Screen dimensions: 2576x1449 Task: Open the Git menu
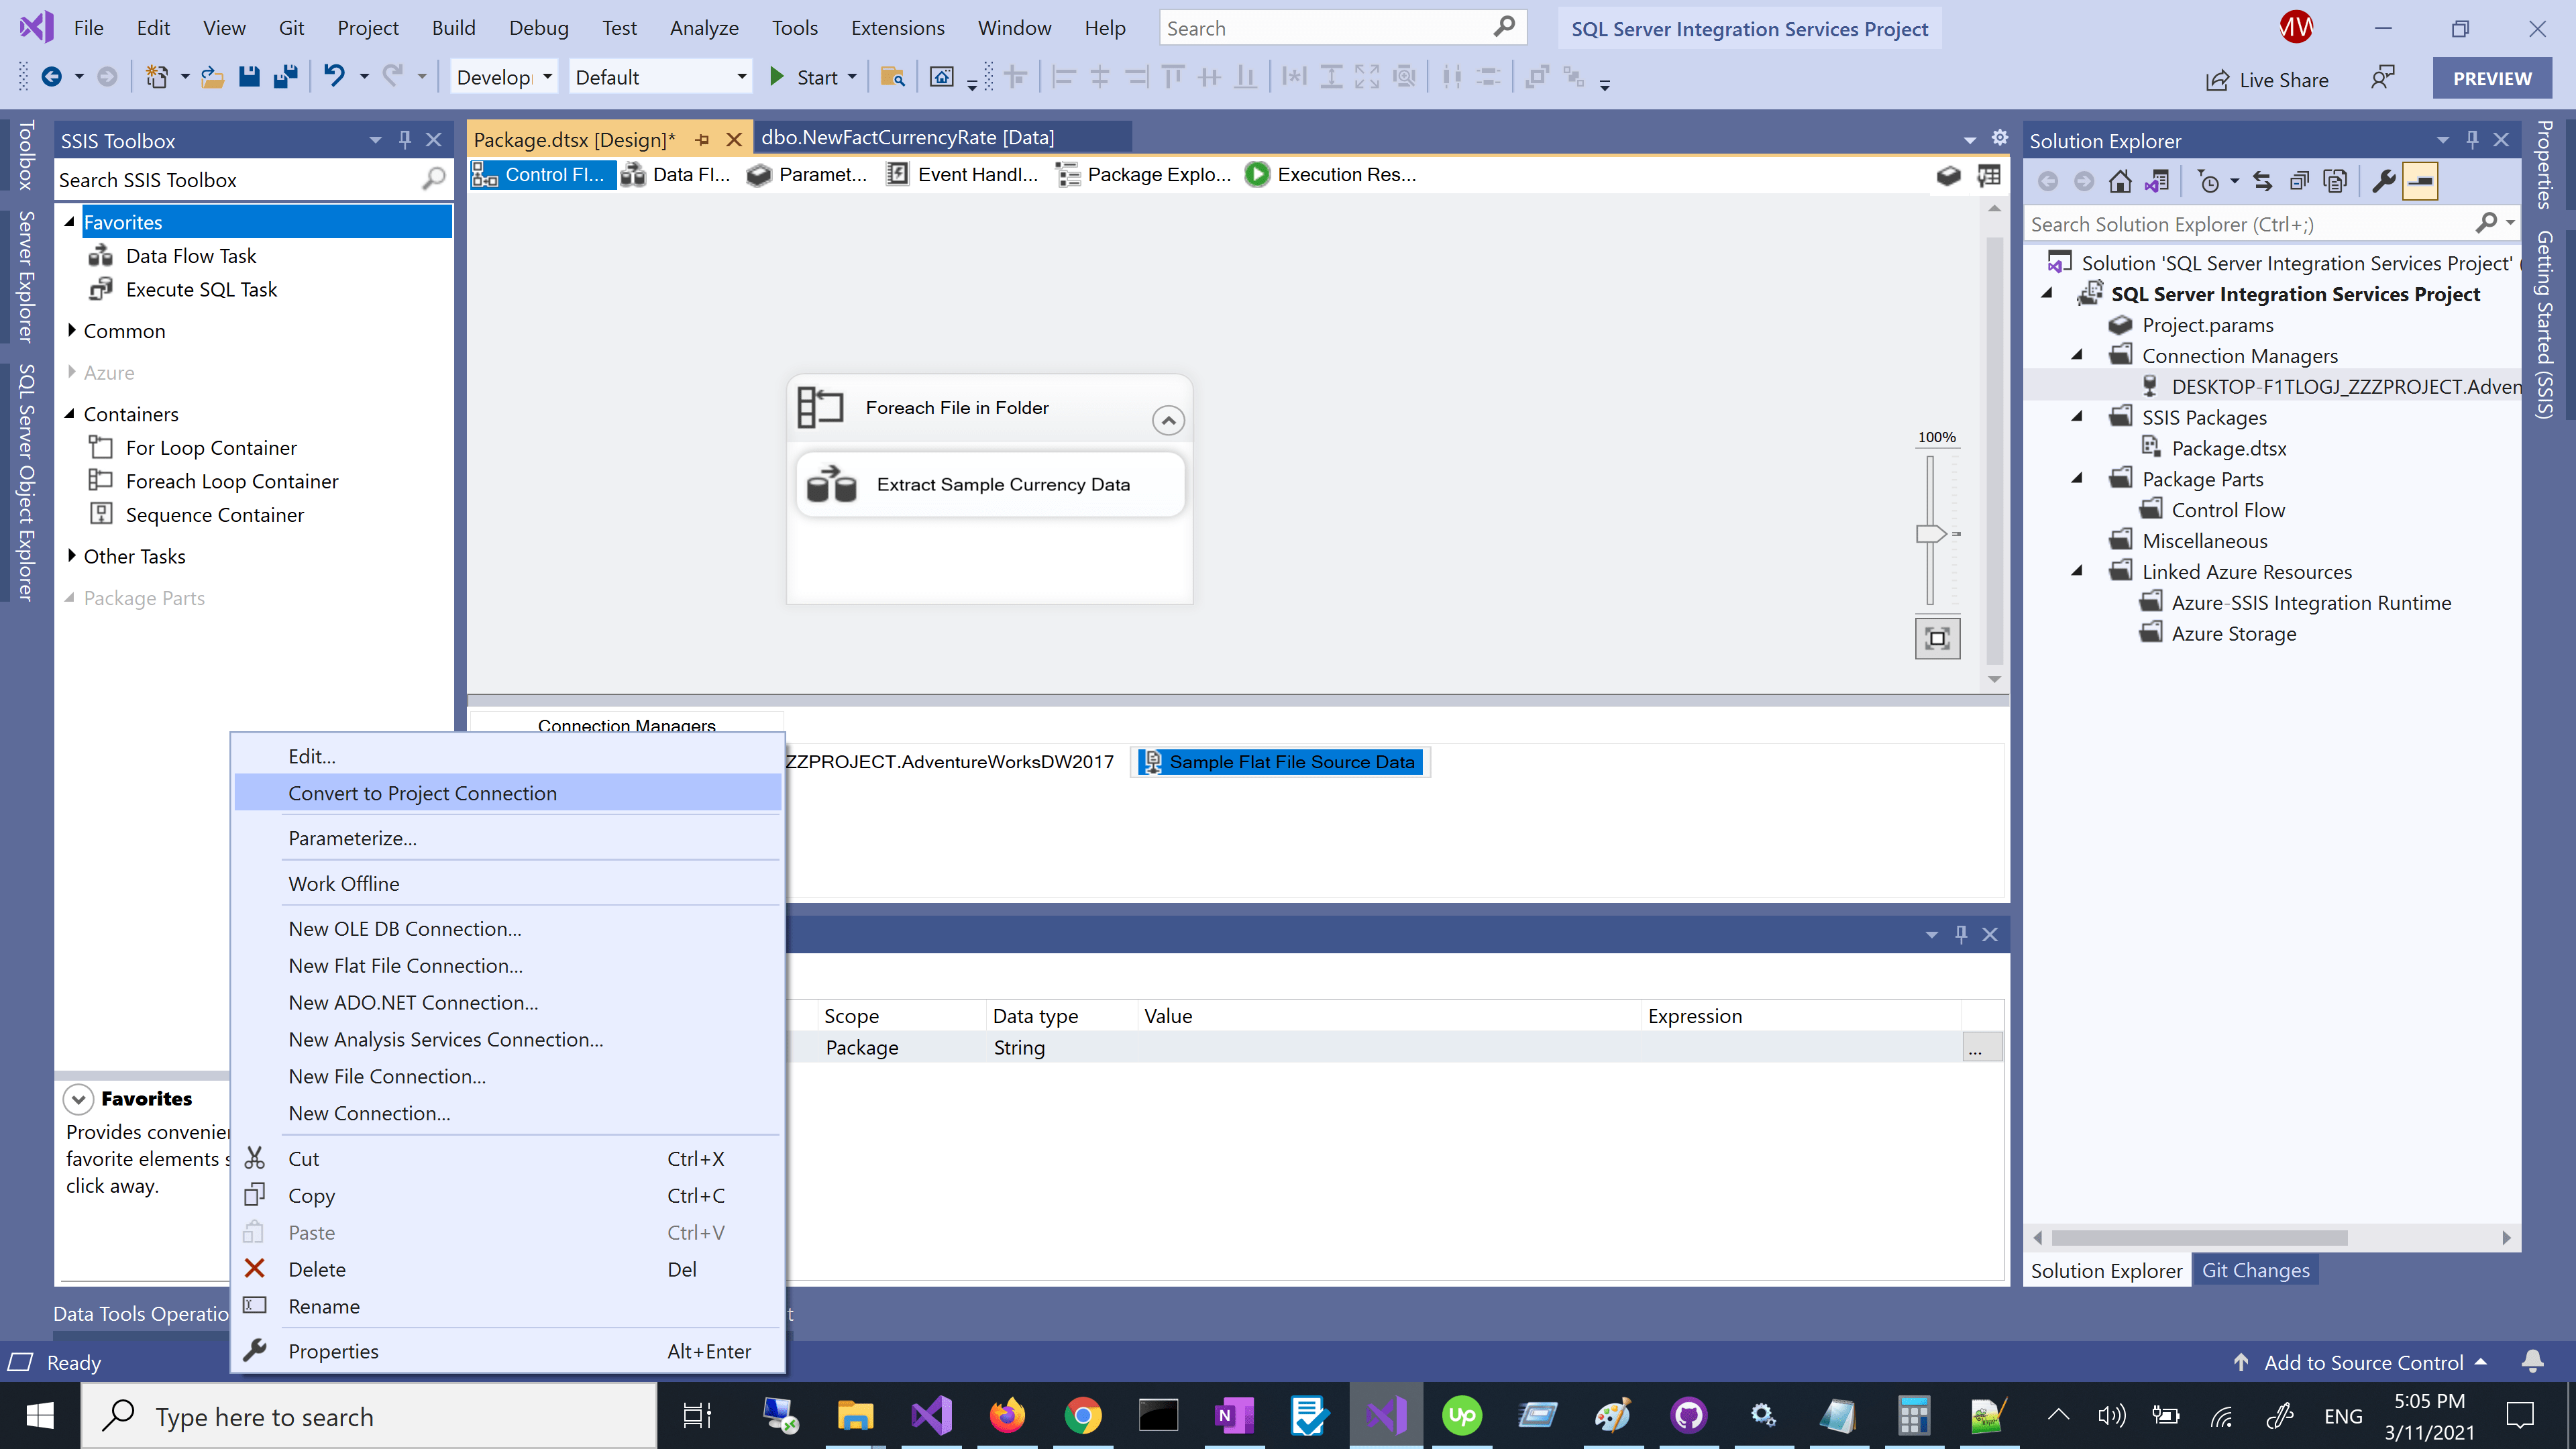pyautogui.click(x=291, y=27)
